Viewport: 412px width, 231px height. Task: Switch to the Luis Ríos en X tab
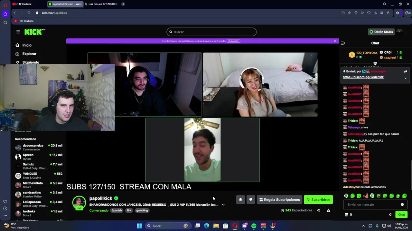(101, 4)
